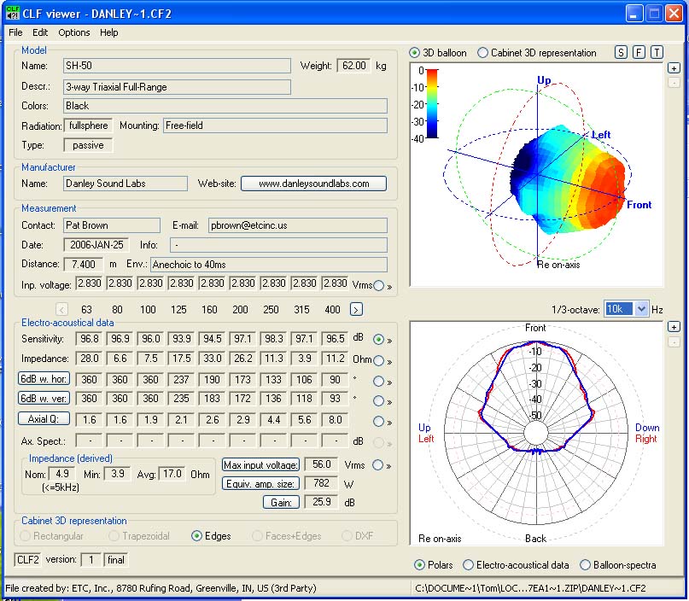The width and height of the screenshot is (689, 601).
Task: Expand Max input voltage chevrons
Action: pyautogui.click(x=389, y=465)
